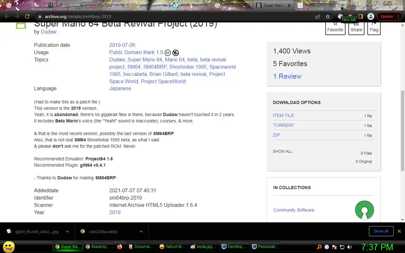
Task: Click the Community Software green logo
Action: point(364,210)
